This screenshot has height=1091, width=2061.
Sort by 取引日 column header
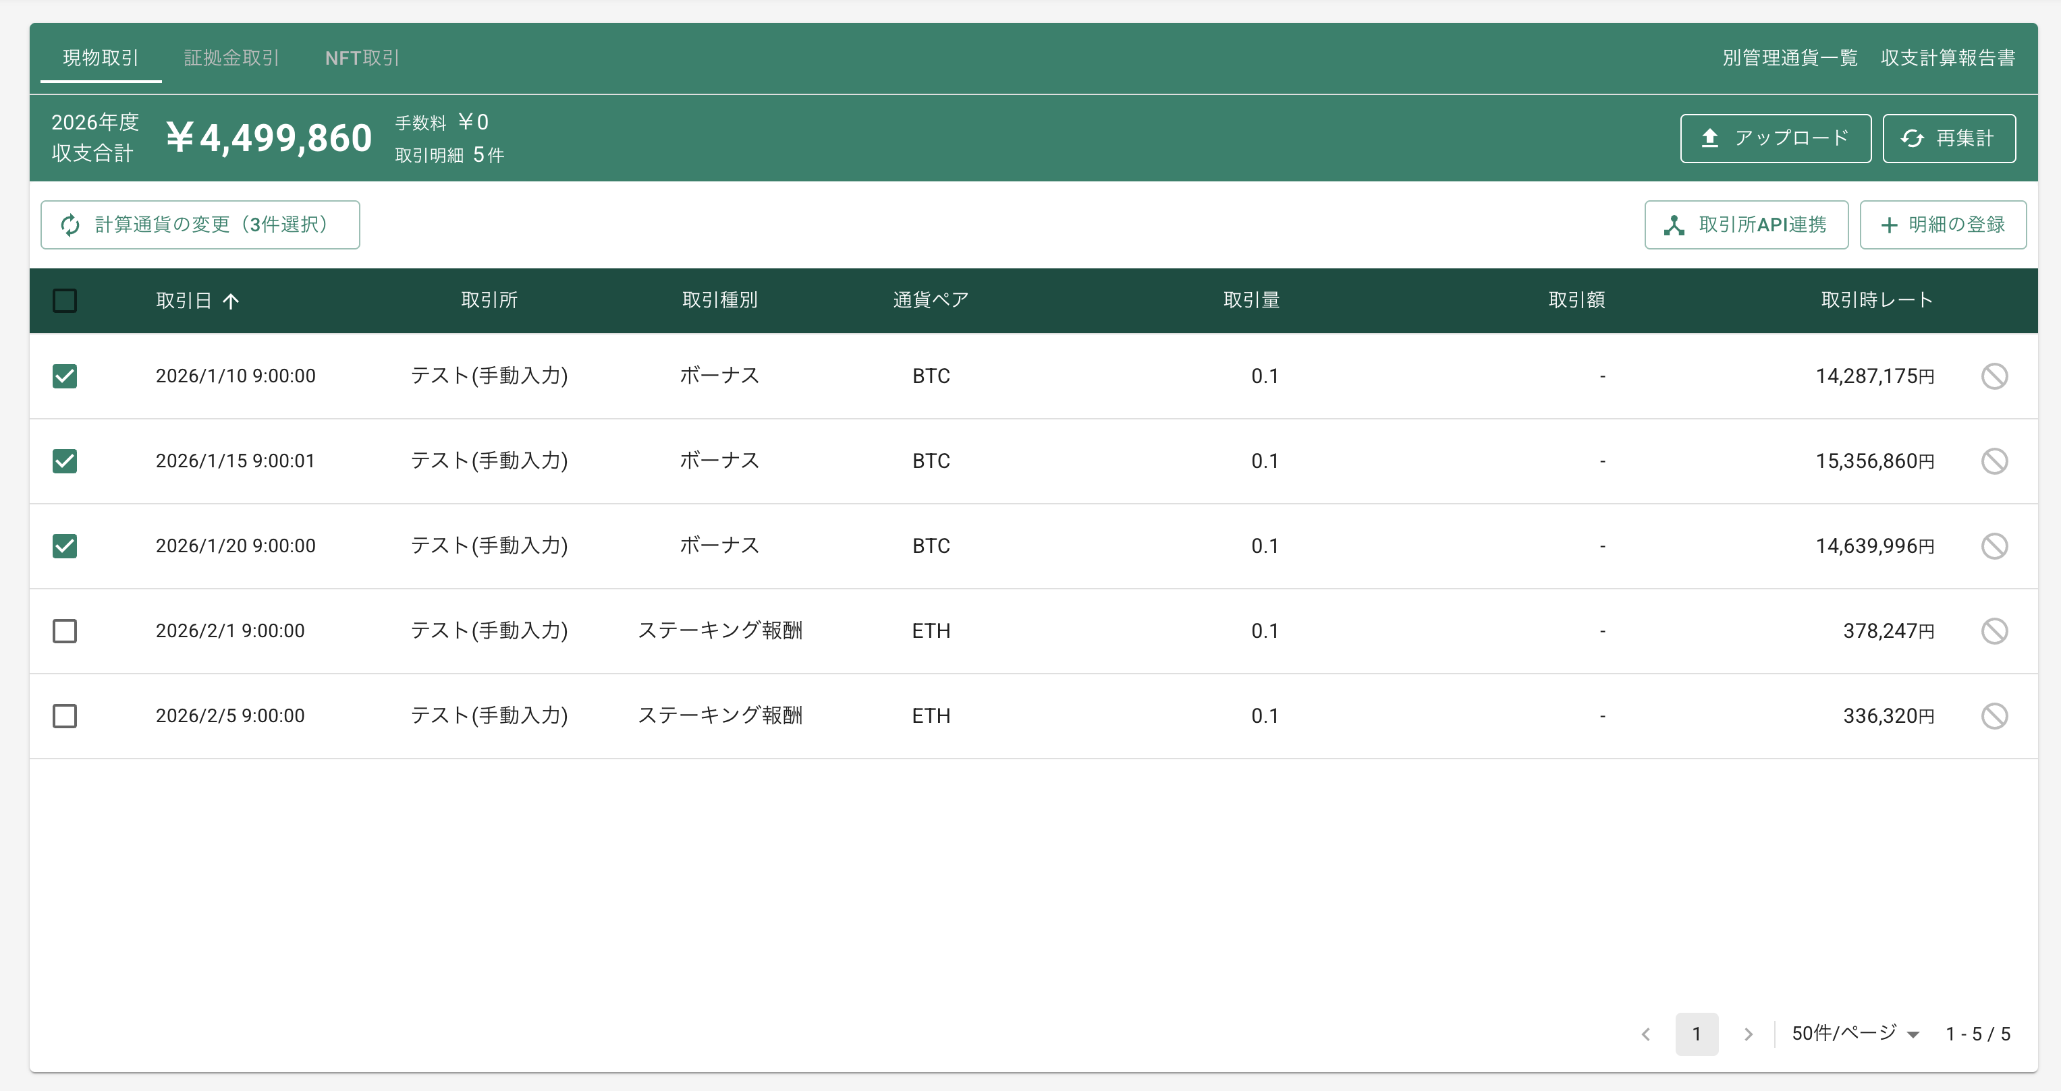198,301
